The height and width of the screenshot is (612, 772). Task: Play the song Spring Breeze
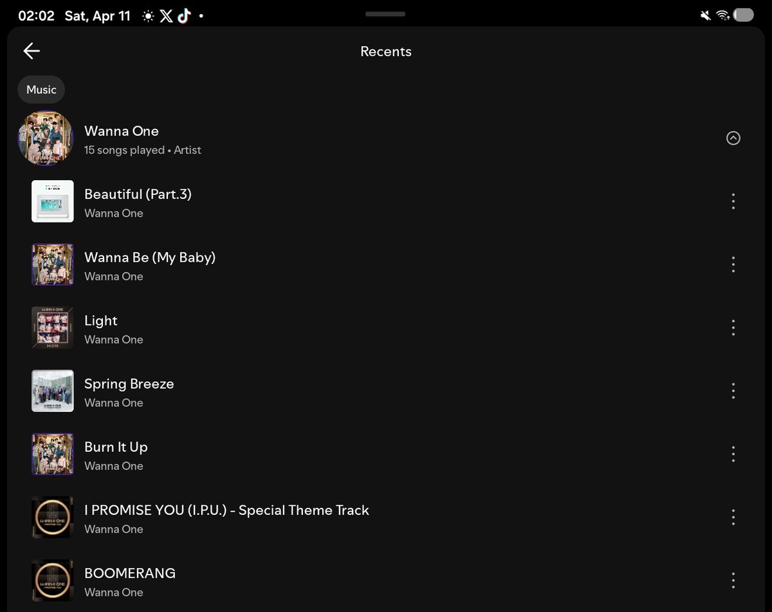[x=386, y=391]
